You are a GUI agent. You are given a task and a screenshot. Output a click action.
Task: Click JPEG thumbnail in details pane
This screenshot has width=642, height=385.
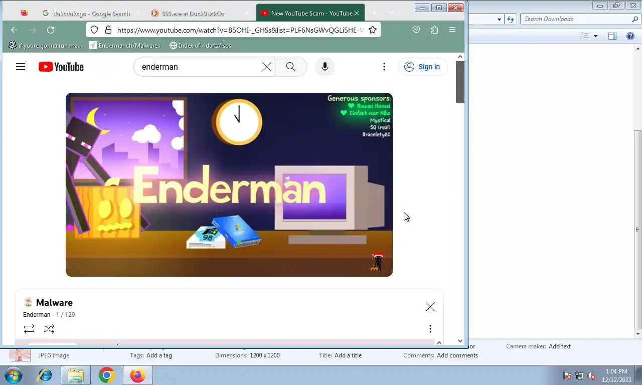click(x=20, y=354)
